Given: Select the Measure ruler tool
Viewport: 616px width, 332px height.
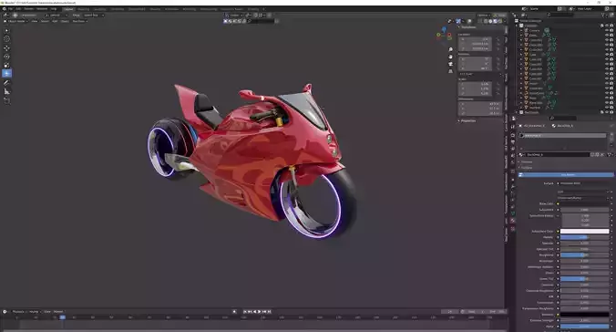Looking at the screenshot, I should pos(6,91).
